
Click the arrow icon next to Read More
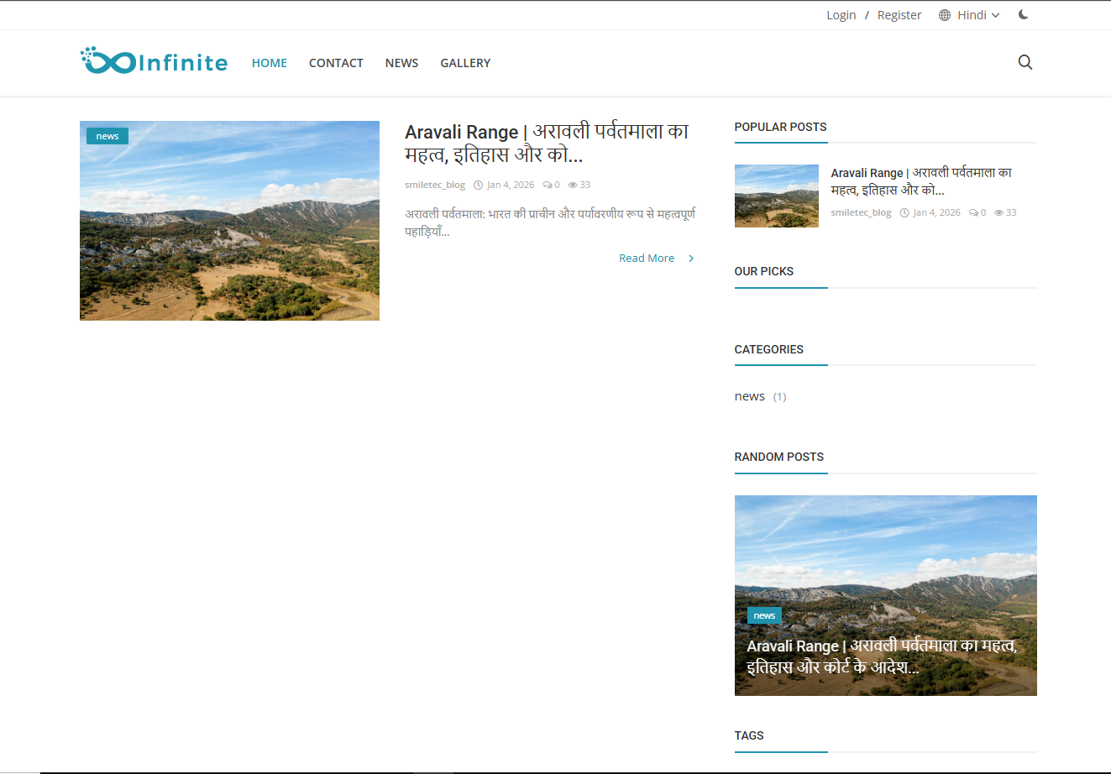[x=691, y=259]
